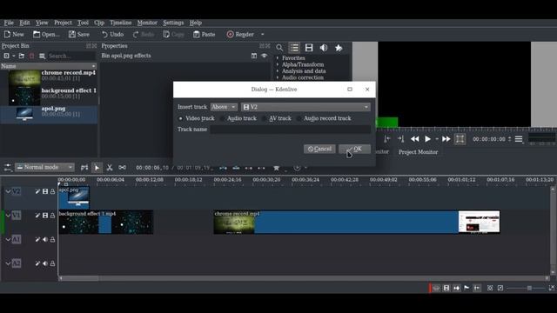Click the effects search magnifier icon
The image size is (557, 313).
coord(279,48)
